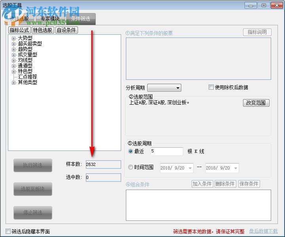This screenshot has width=285, height=237.
Task: Expand the 通道型 tree node
Action: (x=13, y=66)
